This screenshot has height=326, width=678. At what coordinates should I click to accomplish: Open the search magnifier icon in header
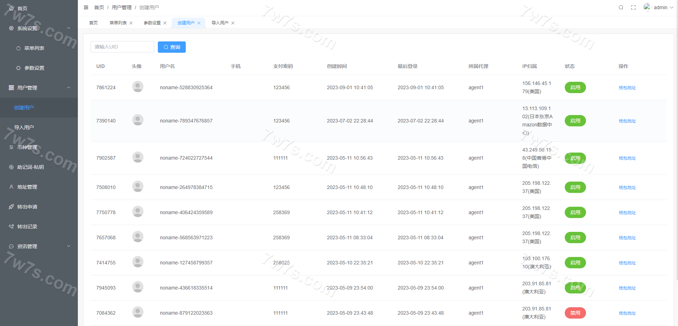click(x=621, y=7)
